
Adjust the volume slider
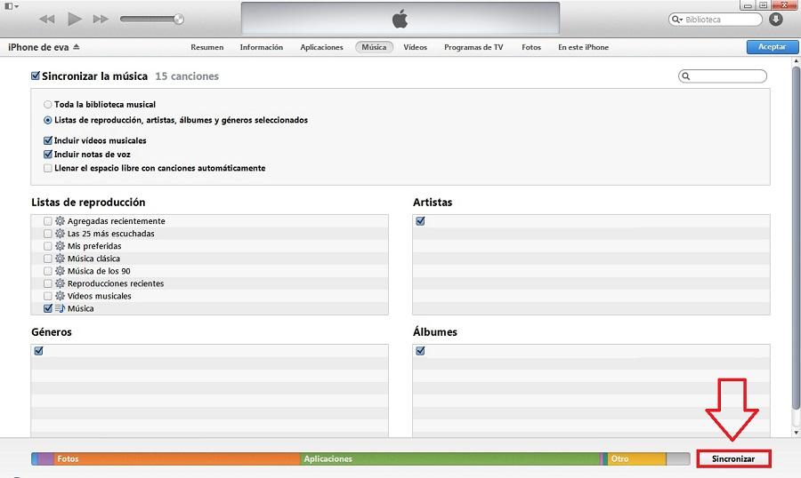click(151, 19)
